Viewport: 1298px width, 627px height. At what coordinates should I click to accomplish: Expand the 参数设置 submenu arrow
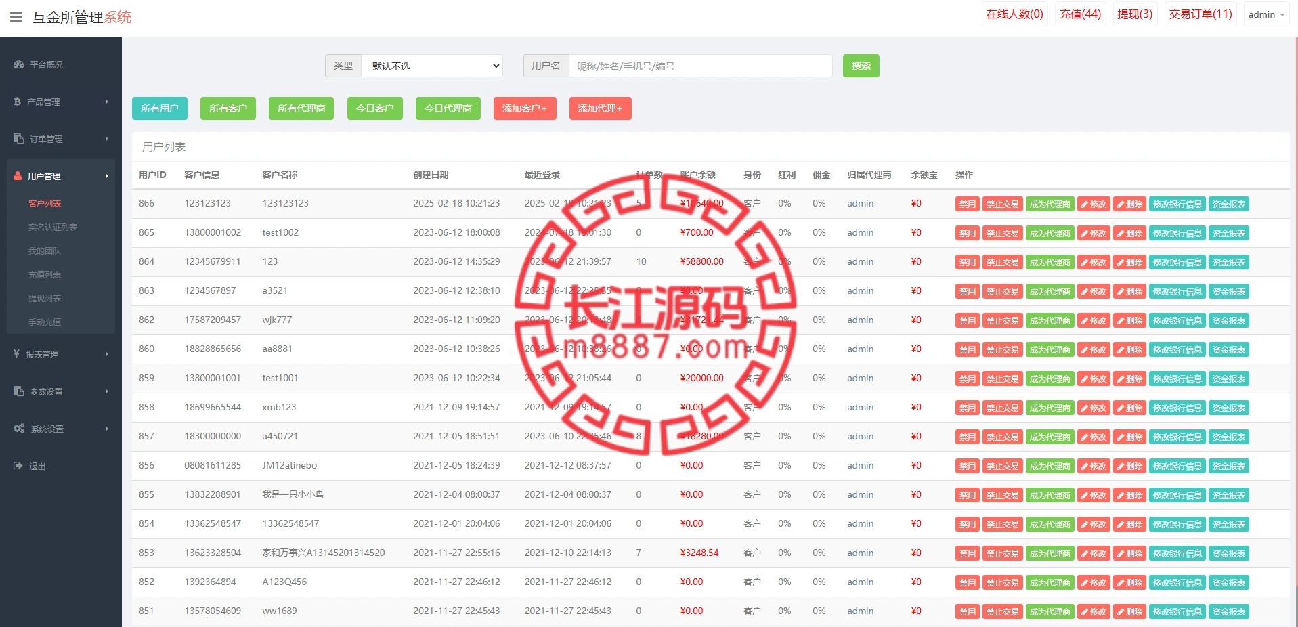tap(107, 391)
